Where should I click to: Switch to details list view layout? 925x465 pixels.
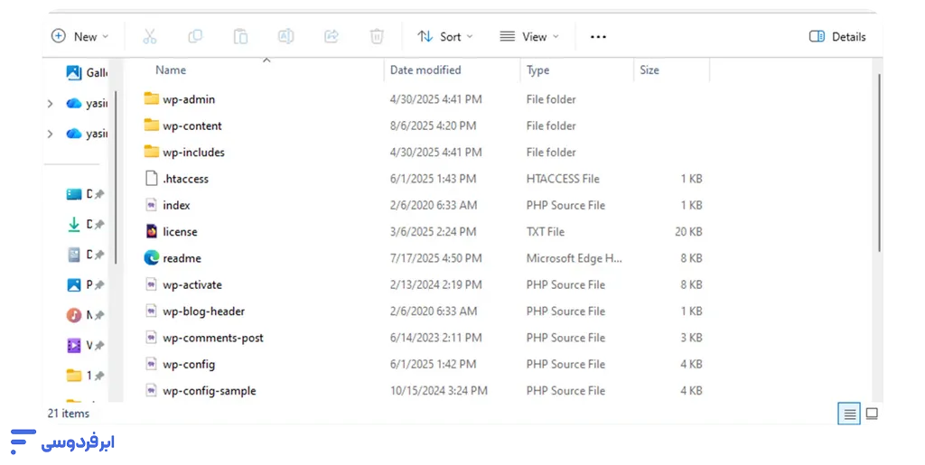(849, 414)
